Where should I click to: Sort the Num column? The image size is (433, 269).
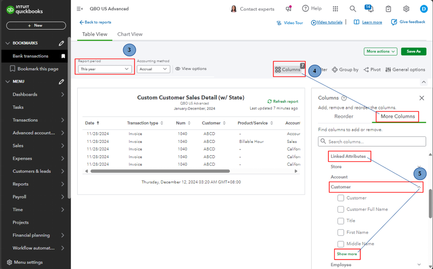pyautogui.click(x=189, y=123)
